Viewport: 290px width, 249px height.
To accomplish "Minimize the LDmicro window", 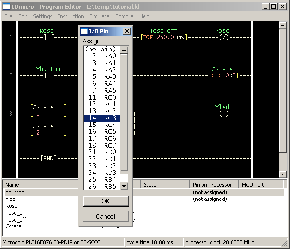I will tap(266, 7).
